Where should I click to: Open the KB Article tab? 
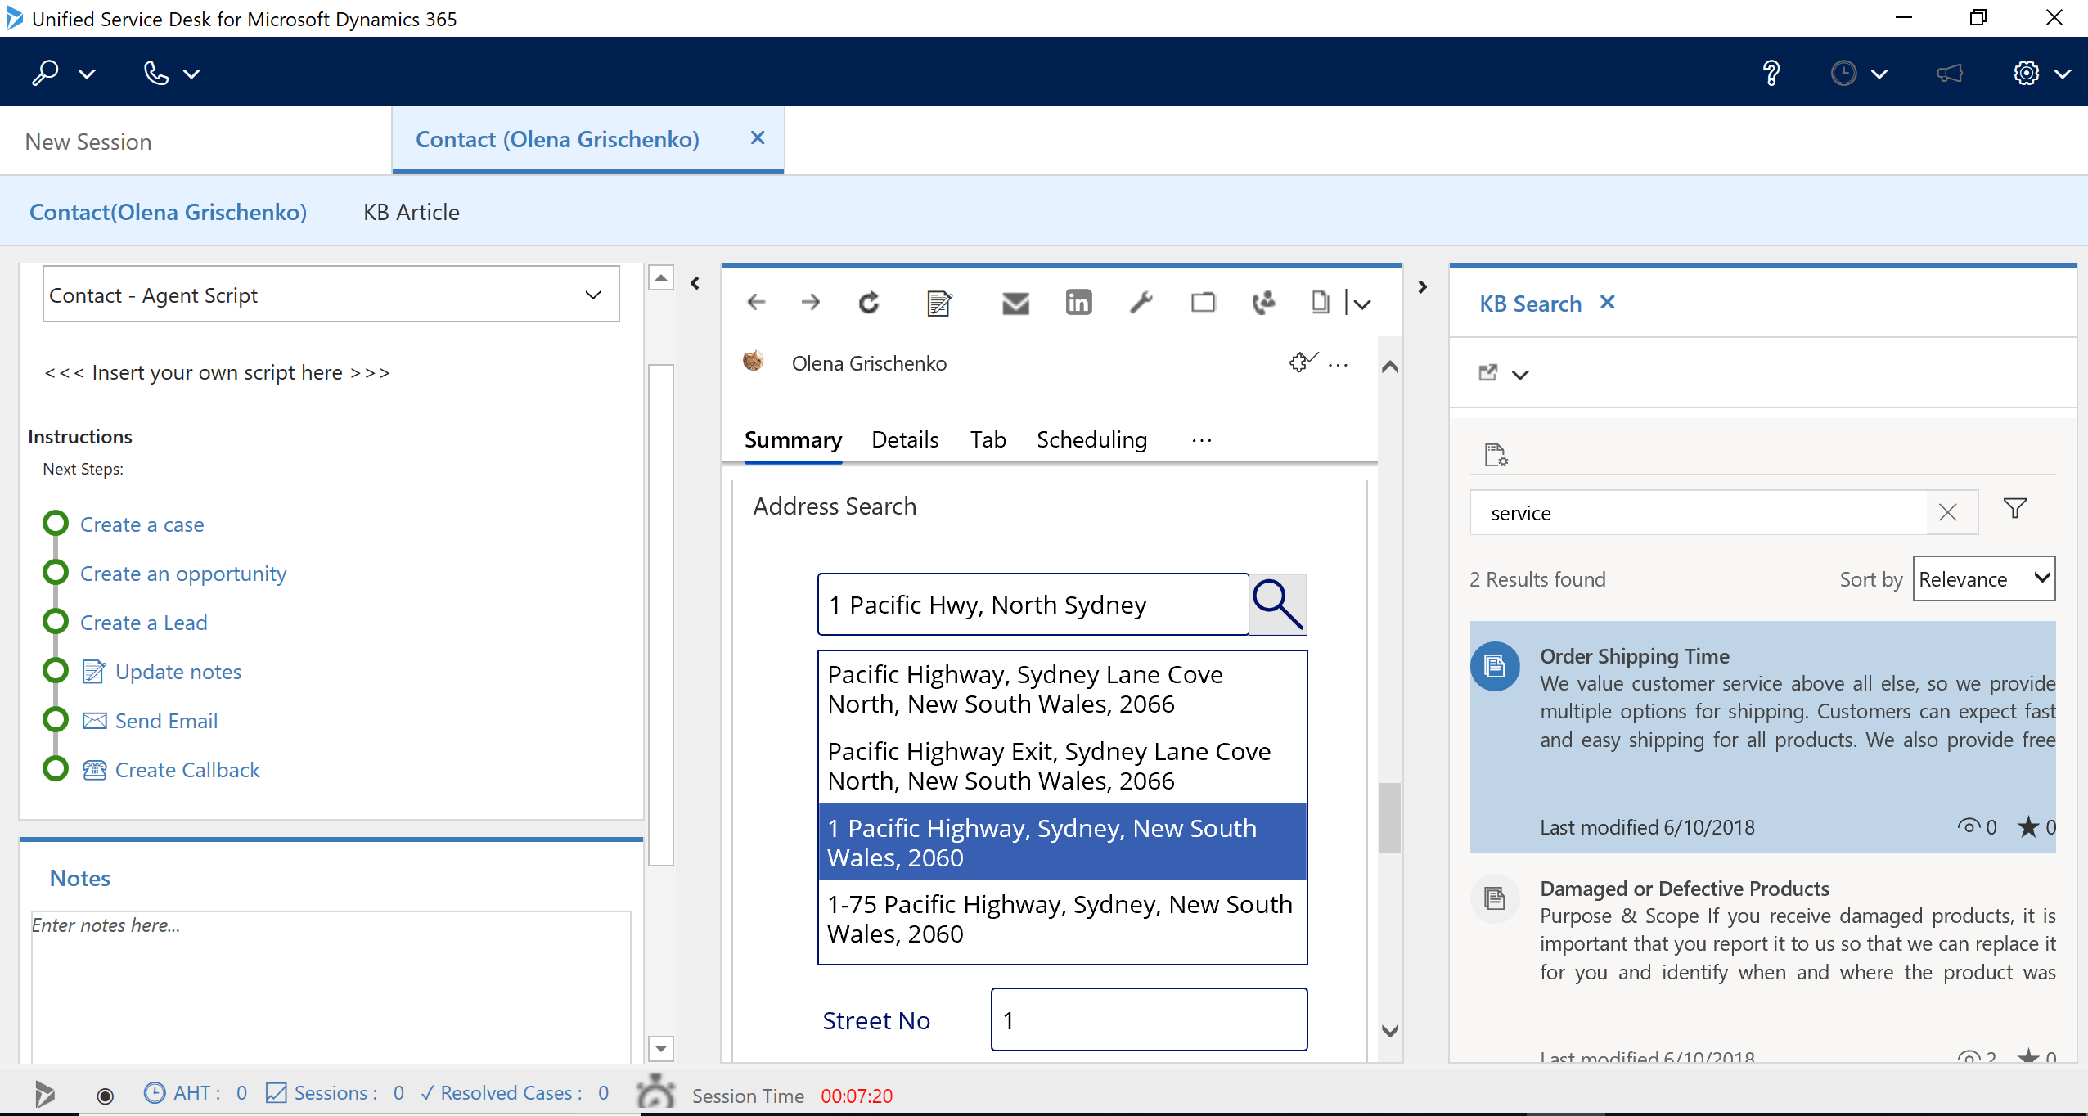pos(411,212)
